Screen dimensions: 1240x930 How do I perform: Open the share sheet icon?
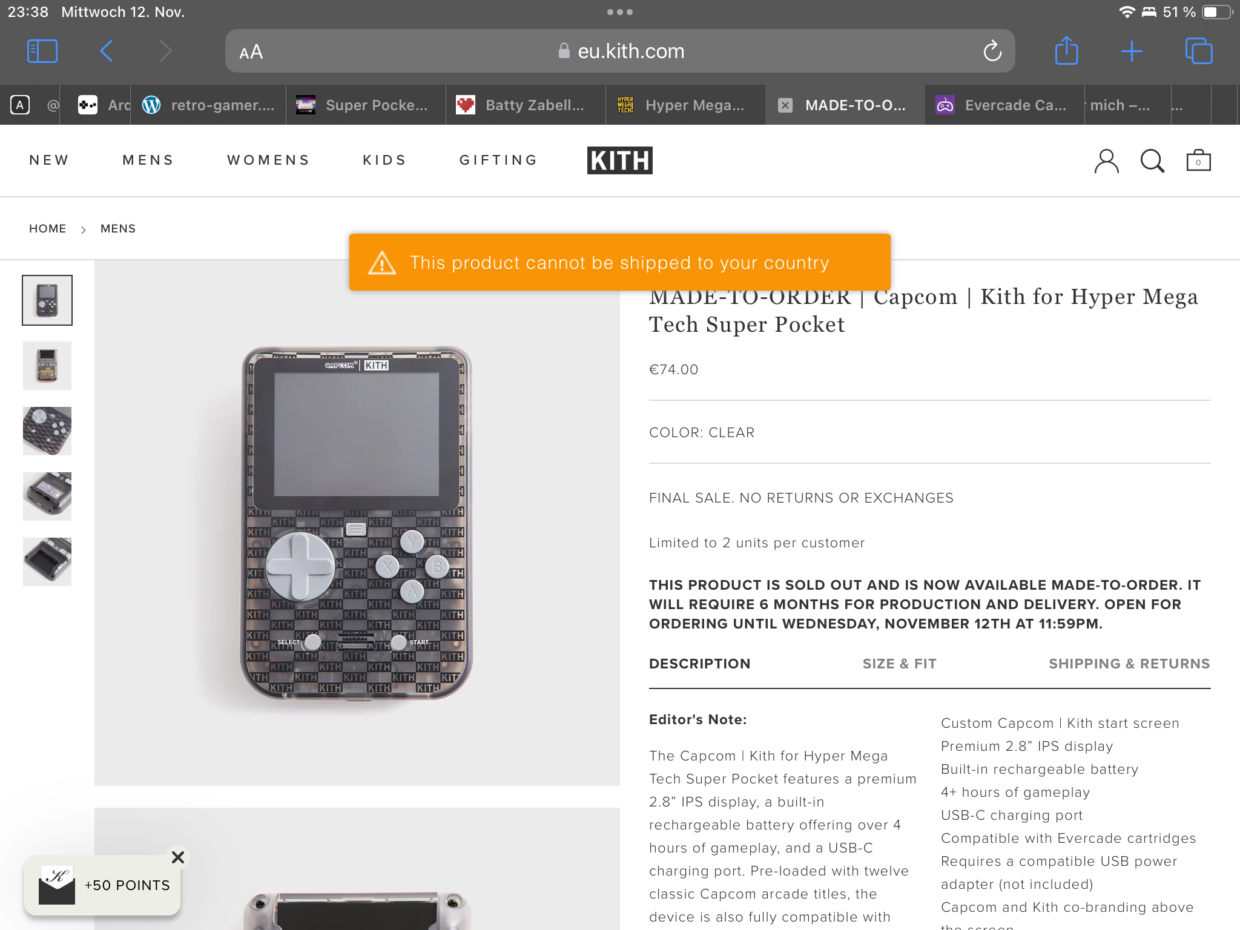[x=1066, y=50]
